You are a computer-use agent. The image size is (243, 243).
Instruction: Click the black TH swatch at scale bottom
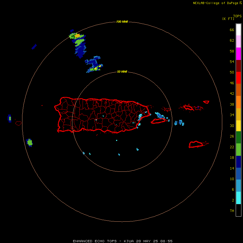tap(238, 210)
